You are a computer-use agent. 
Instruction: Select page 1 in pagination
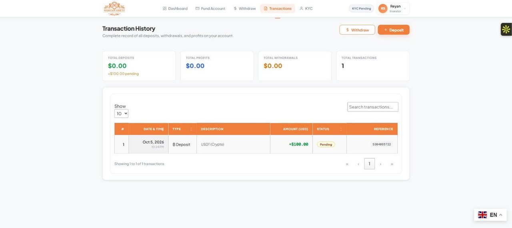point(370,164)
